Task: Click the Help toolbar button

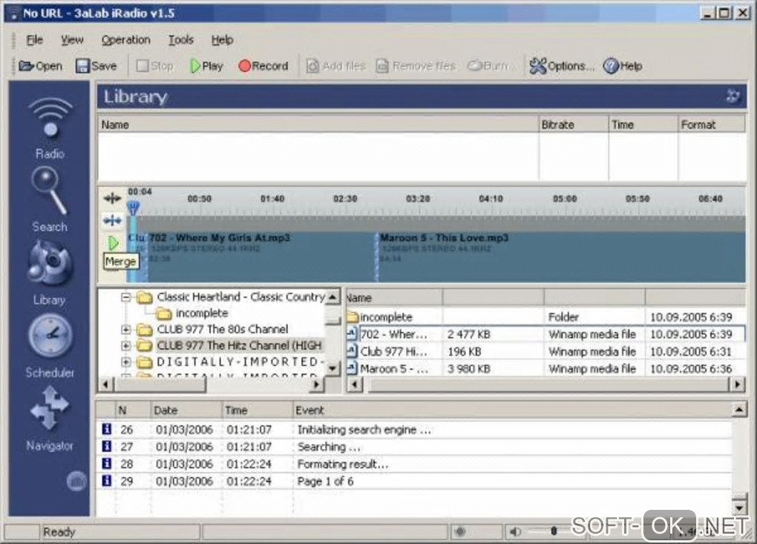Action: point(623,66)
